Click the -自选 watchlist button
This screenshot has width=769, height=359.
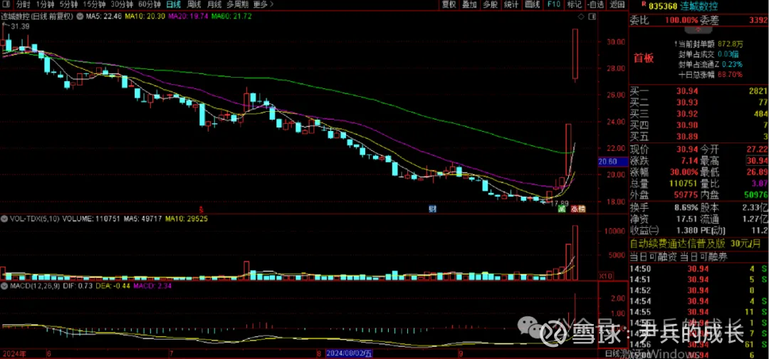[x=595, y=5]
